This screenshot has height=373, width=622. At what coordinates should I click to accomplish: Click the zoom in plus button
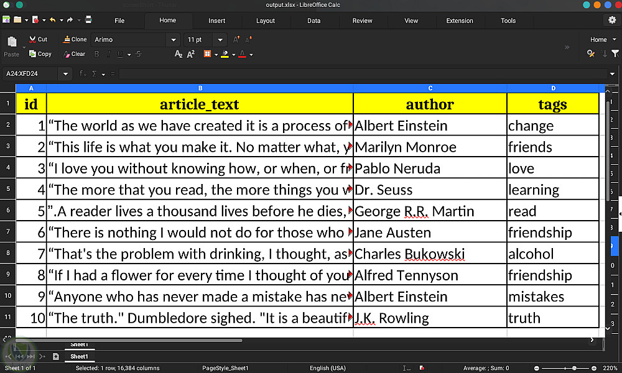(x=594, y=368)
